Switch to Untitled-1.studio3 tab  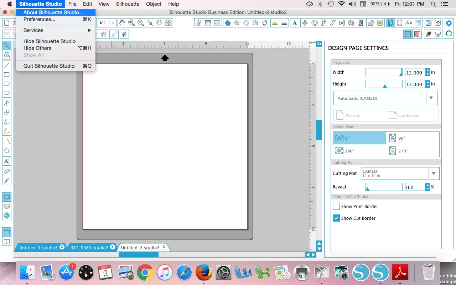(x=38, y=248)
